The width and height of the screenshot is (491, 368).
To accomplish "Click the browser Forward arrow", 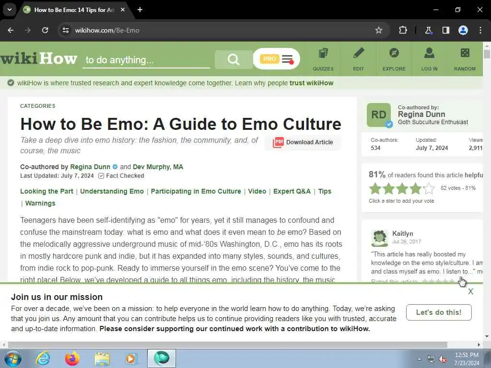I will click(28, 30).
